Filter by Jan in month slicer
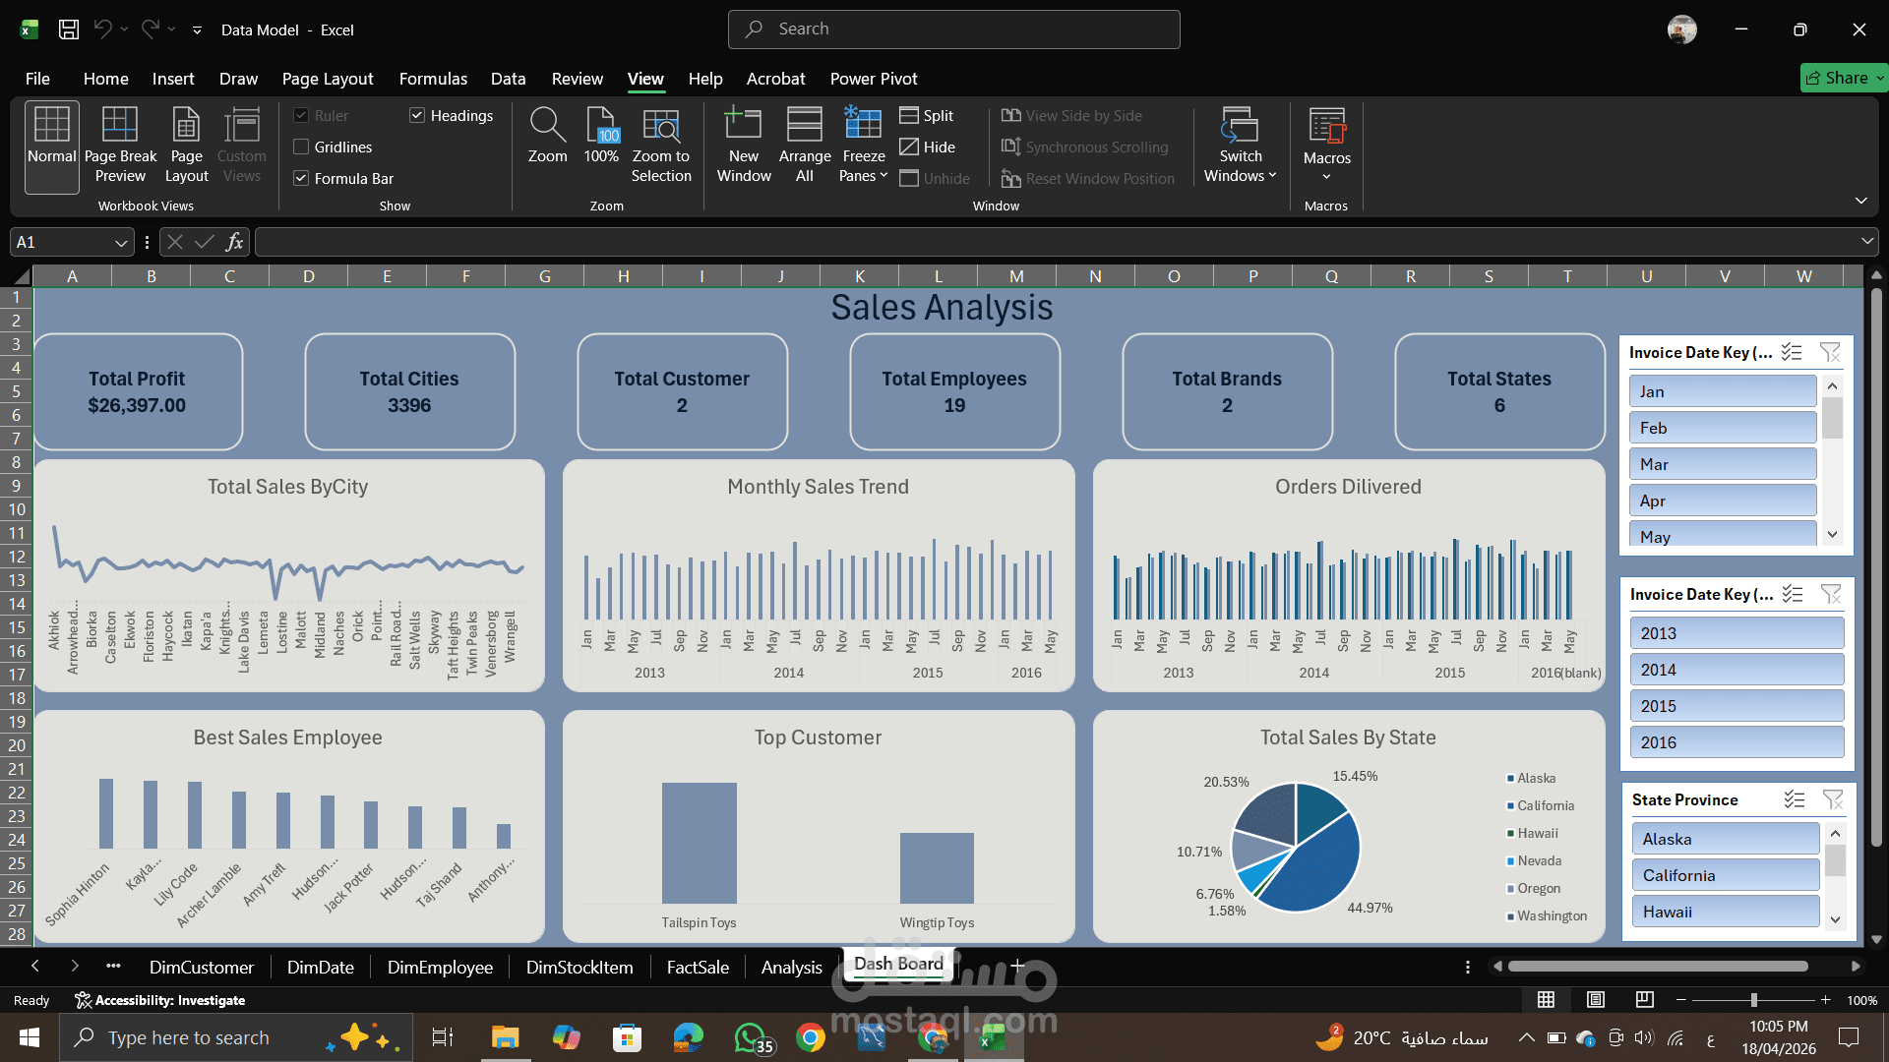Image resolution: width=1889 pixels, height=1062 pixels. pyautogui.click(x=1722, y=391)
